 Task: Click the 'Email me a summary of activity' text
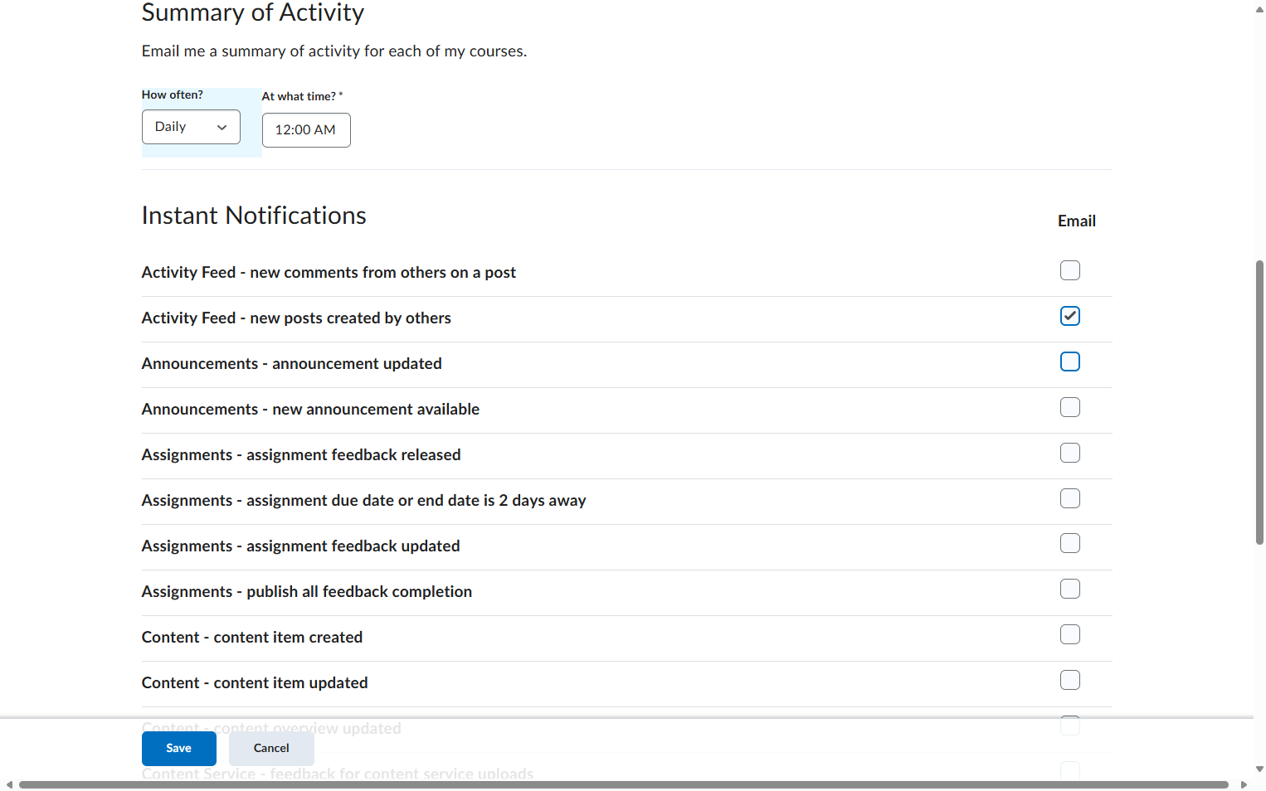click(334, 51)
